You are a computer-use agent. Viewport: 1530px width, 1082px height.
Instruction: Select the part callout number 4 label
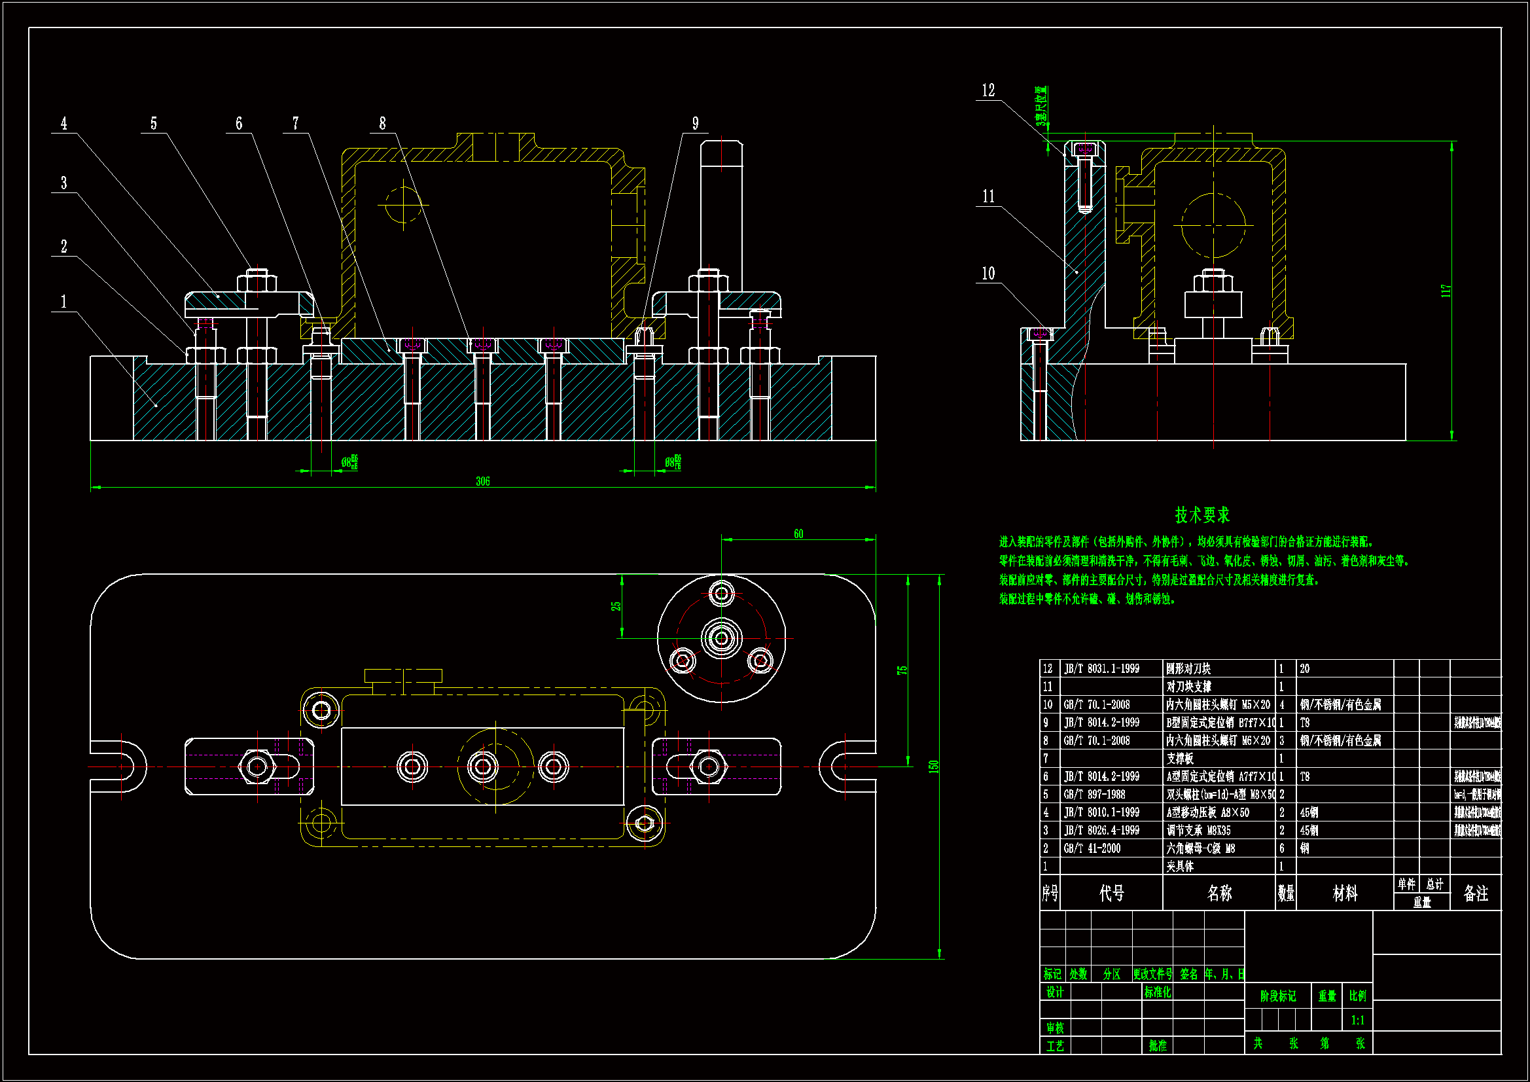click(64, 124)
